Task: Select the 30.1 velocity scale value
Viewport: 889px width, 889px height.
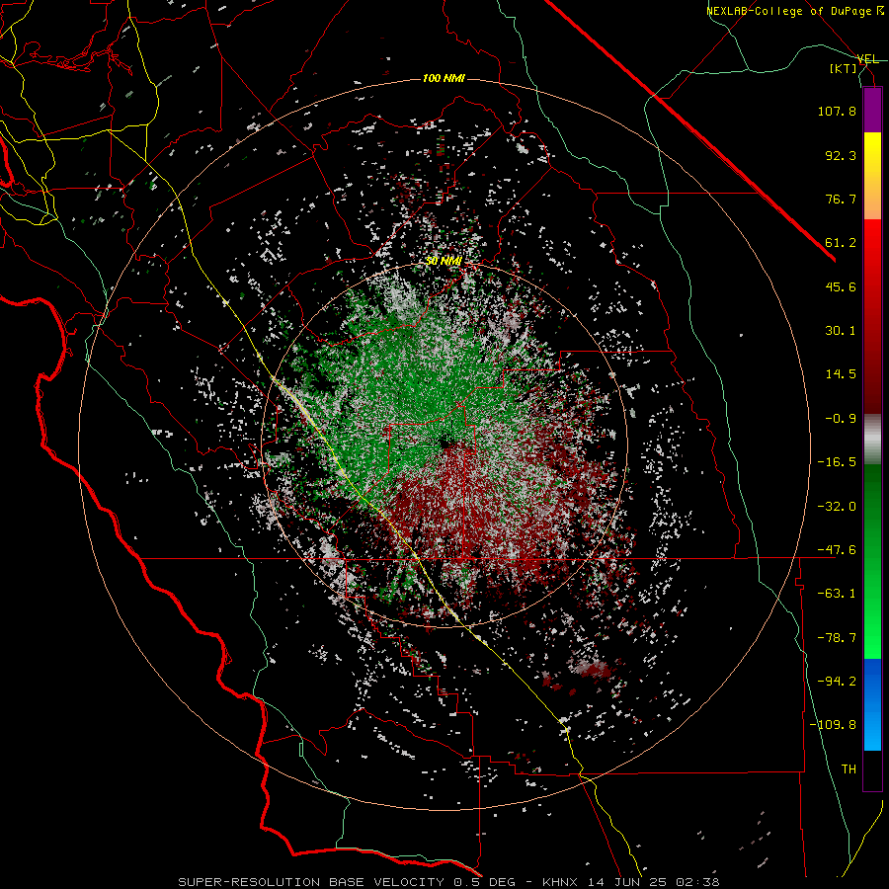Action: coord(841,331)
